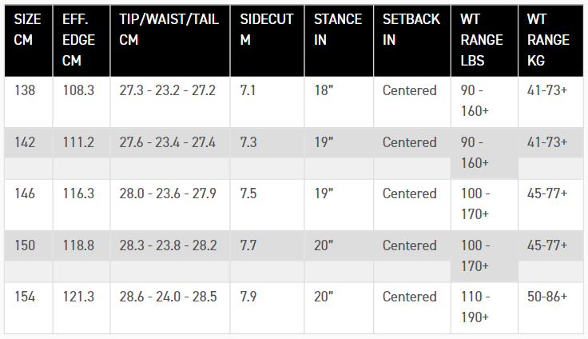Screen dimensions: 588x339
Task: Select the 138 size cell
Action: (26, 90)
